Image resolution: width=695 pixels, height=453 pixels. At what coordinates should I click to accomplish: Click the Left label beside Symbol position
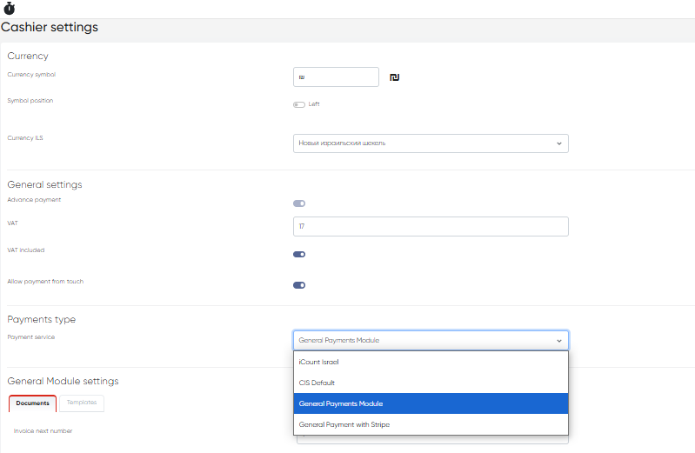coord(314,104)
